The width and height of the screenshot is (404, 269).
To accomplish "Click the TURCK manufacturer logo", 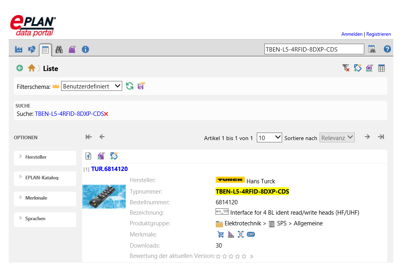I will click(x=230, y=180).
